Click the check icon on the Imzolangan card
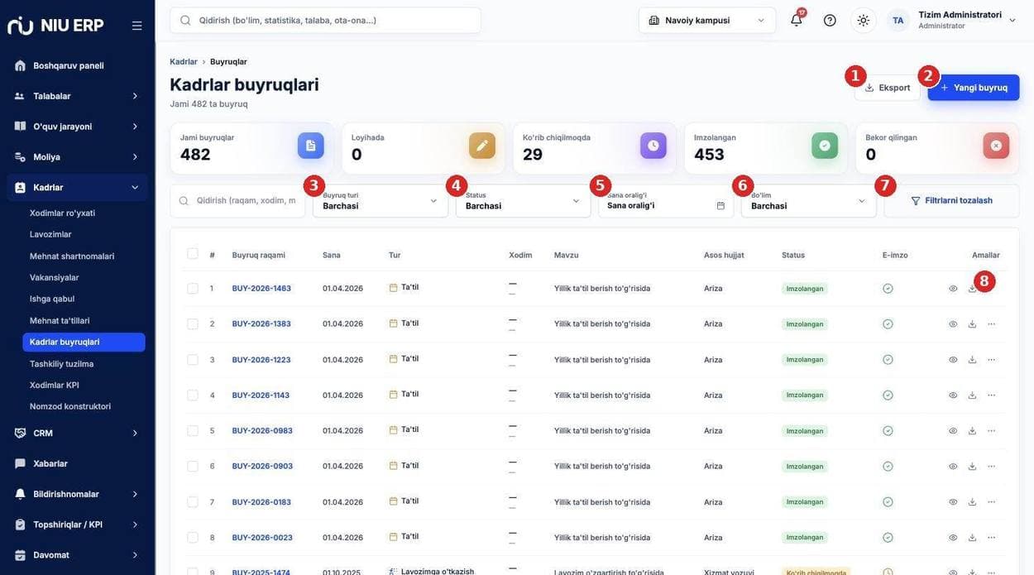The width and height of the screenshot is (1034, 575). (x=825, y=146)
